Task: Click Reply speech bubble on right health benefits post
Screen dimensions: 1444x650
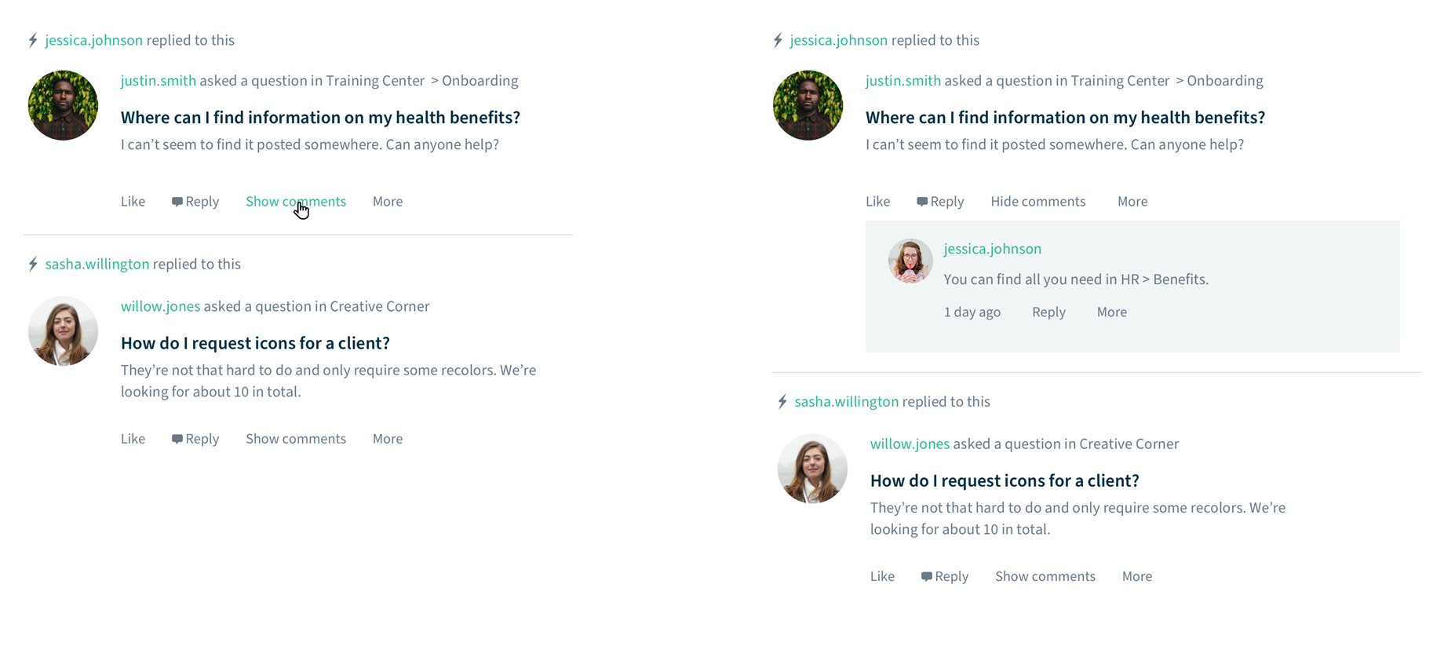Action: 922,202
